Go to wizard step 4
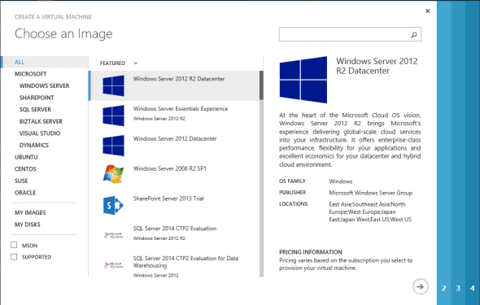 pos(473,288)
